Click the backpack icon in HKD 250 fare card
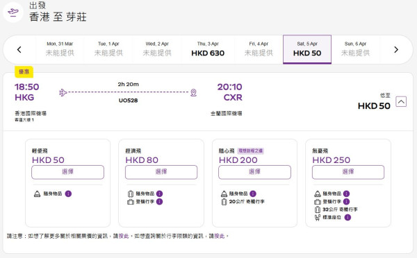Screen dimensions: 417x258 coord(318,193)
